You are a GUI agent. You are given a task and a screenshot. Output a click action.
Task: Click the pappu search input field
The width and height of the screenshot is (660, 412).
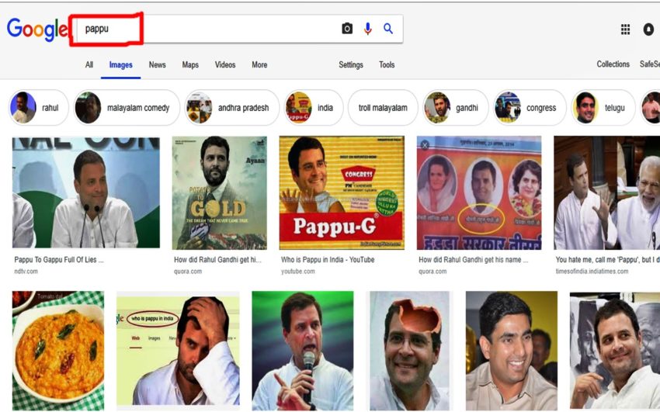tap(217, 29)
